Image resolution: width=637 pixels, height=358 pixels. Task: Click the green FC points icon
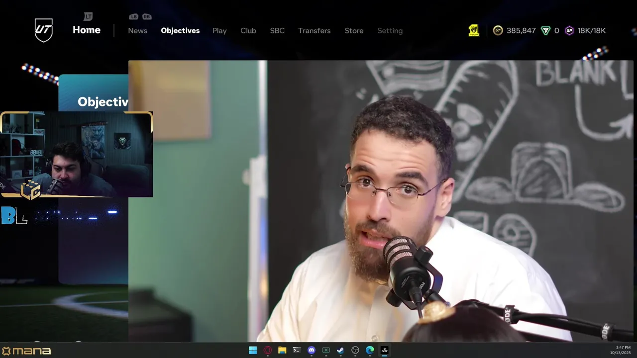pyautogui.click(x=545, y=31)
